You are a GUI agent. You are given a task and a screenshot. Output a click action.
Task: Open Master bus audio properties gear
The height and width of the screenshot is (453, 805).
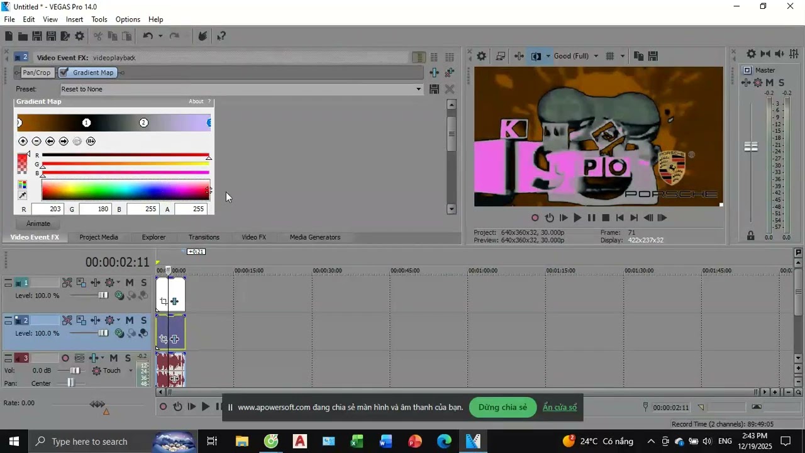click(751, 54)
